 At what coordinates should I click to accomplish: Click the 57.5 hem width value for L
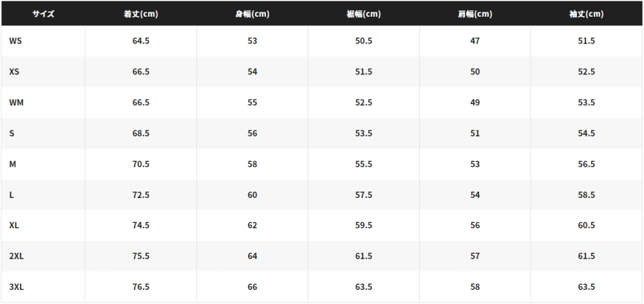coord(363,195)
